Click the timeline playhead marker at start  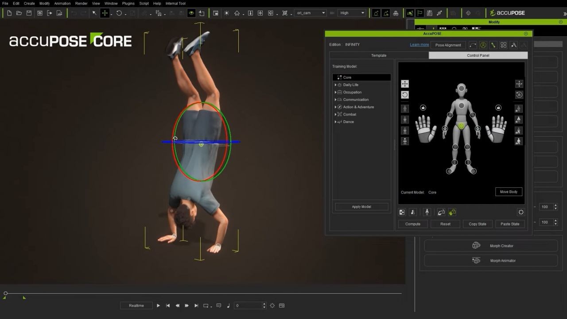[5, 293]
